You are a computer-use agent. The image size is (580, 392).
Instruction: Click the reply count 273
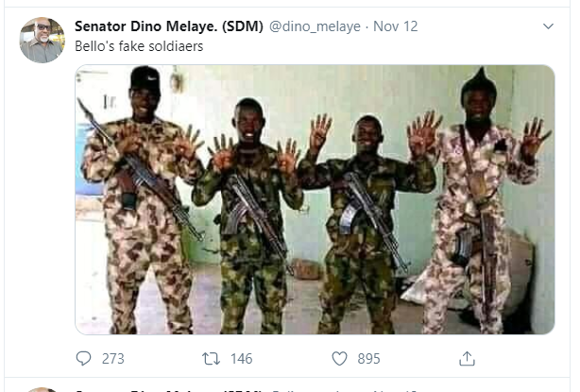(x=113, y=359)
